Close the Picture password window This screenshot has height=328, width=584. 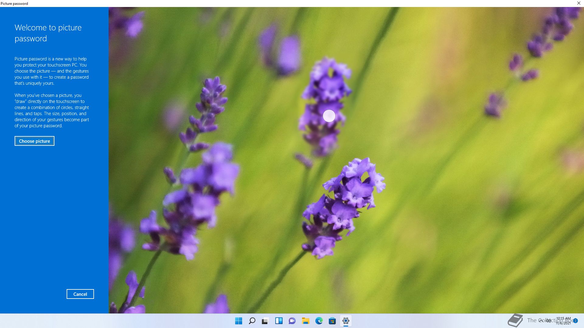coord(579,3)
